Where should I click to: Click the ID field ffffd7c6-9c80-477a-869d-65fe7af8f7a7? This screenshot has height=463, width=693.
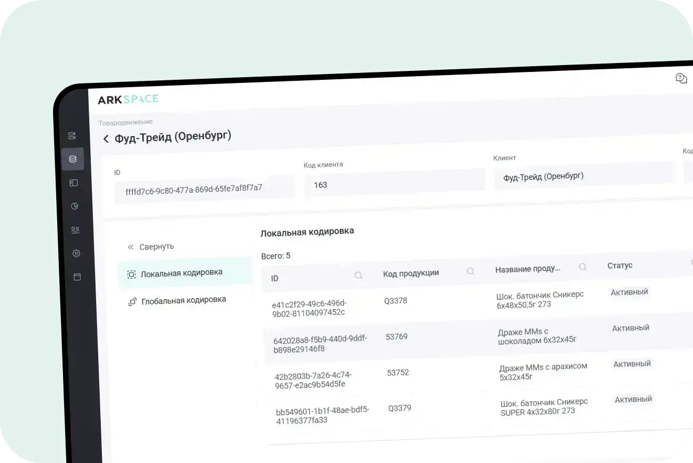click(x=205, y=188)
